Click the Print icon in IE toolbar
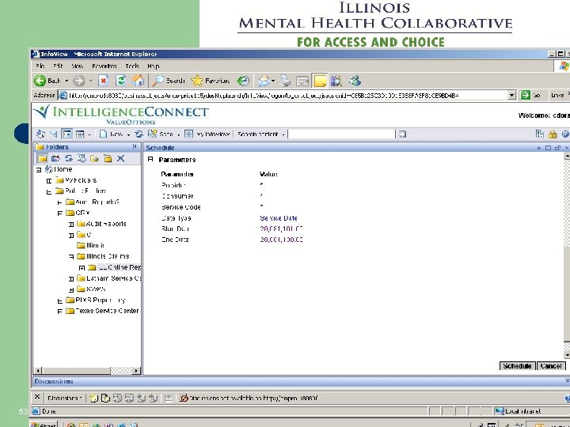The width and height of the screenshot is (570, 427). (x=285, y=81)
